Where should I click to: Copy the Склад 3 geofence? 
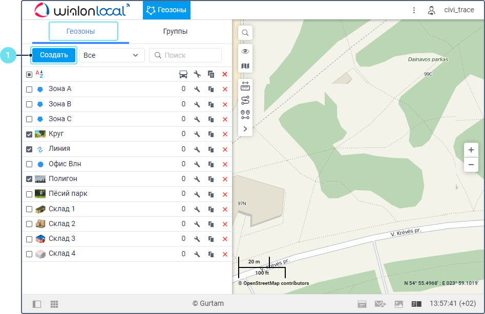tap(211, 239)
